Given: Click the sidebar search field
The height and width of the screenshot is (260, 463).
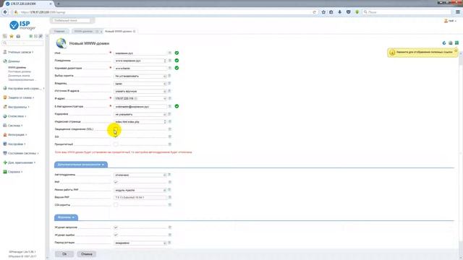Looking at the screenshot, I should pyautogui.click(x=22, y=43).
